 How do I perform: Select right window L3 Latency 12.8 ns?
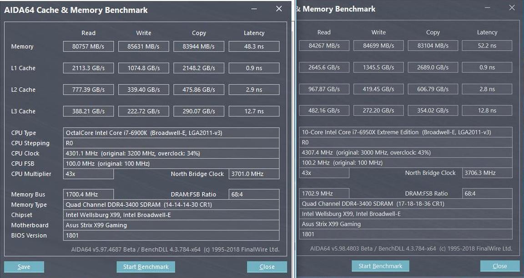click(x=487, y=110)
